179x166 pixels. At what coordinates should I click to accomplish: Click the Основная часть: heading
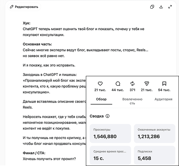coord(37,44)
